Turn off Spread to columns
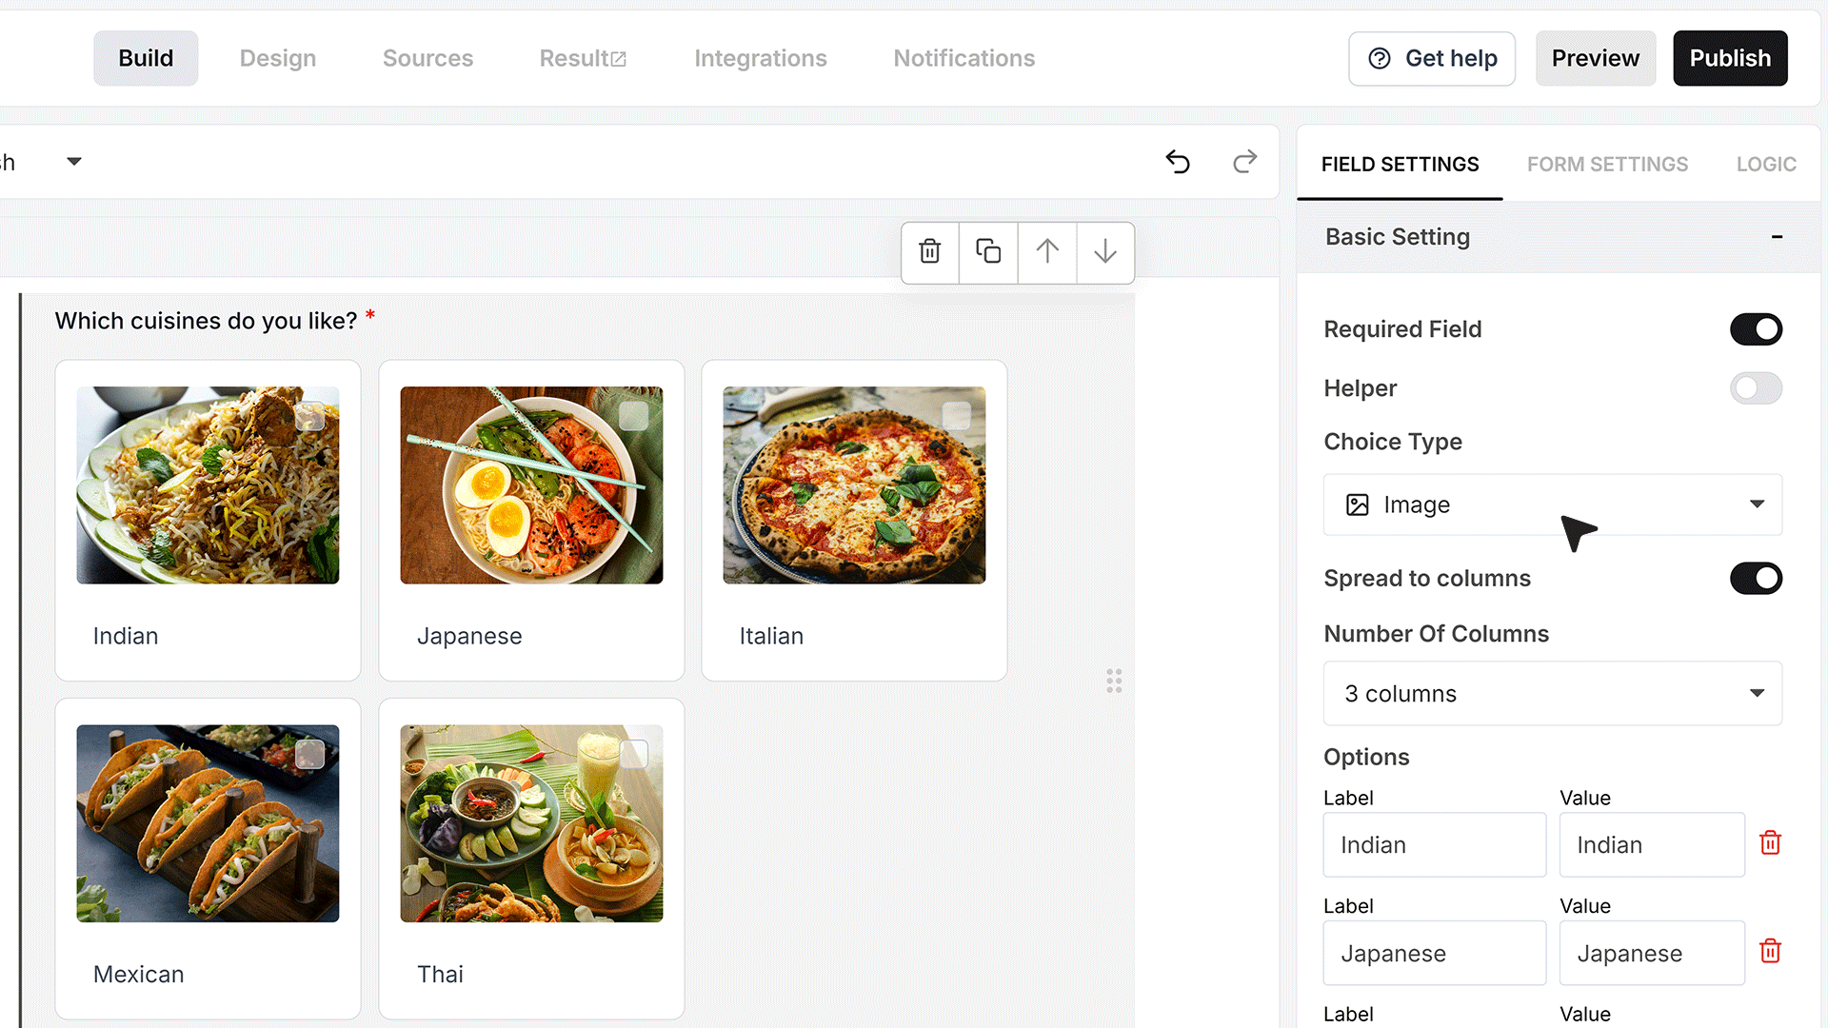Screen dimensions: 1828x1028 click(1756, 579)
